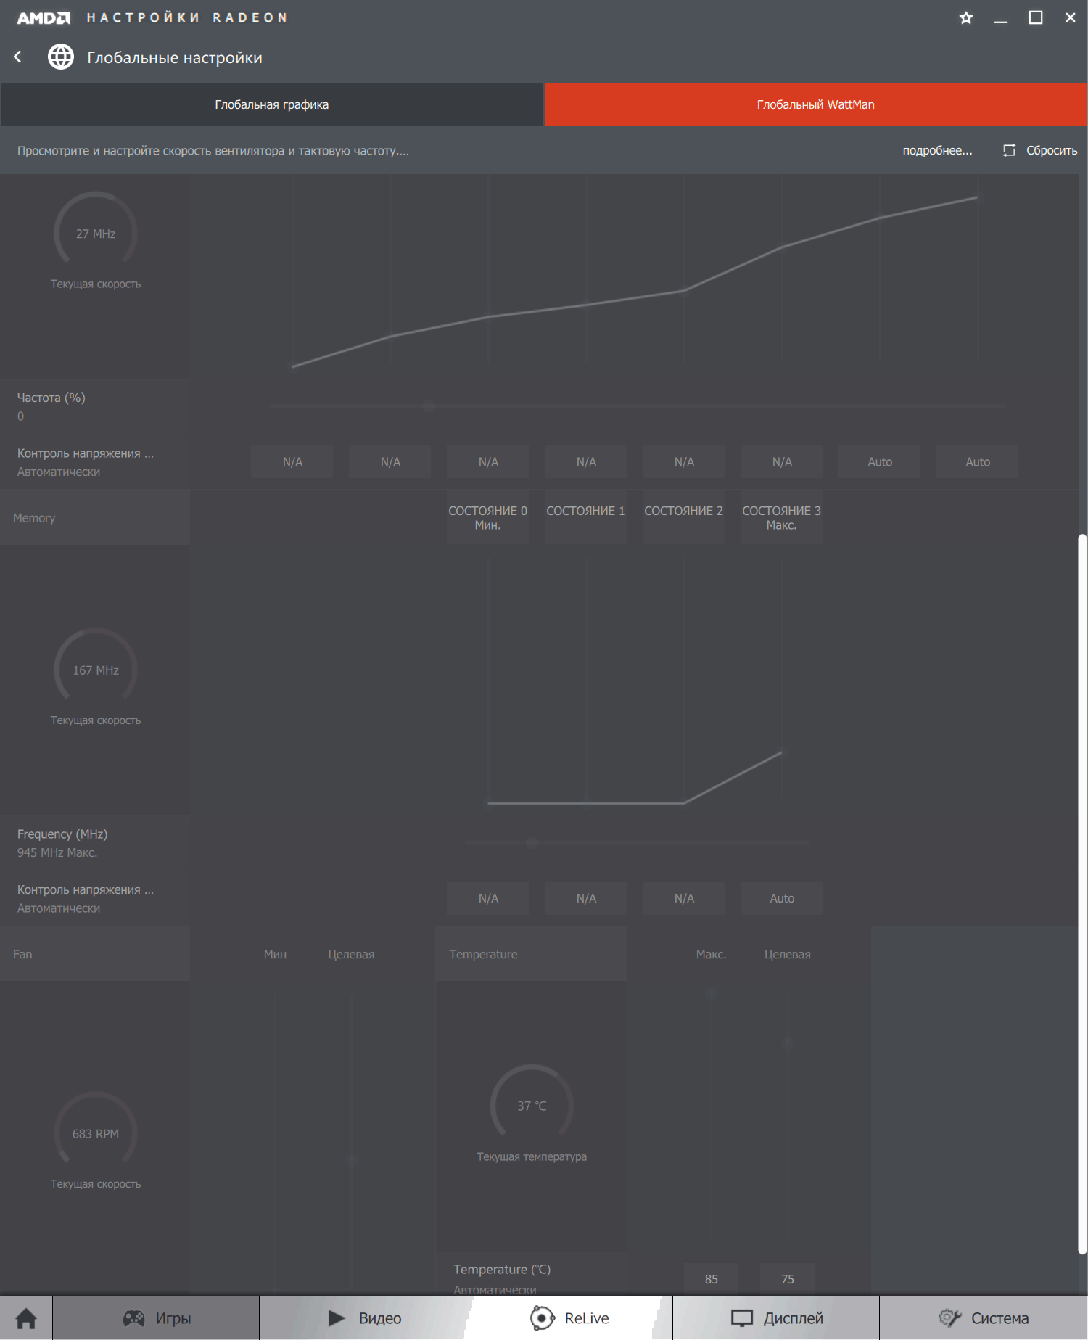Open the Дисплей section with monitor icon
Screen dimensions: 1088x1340
point(776,1318)
